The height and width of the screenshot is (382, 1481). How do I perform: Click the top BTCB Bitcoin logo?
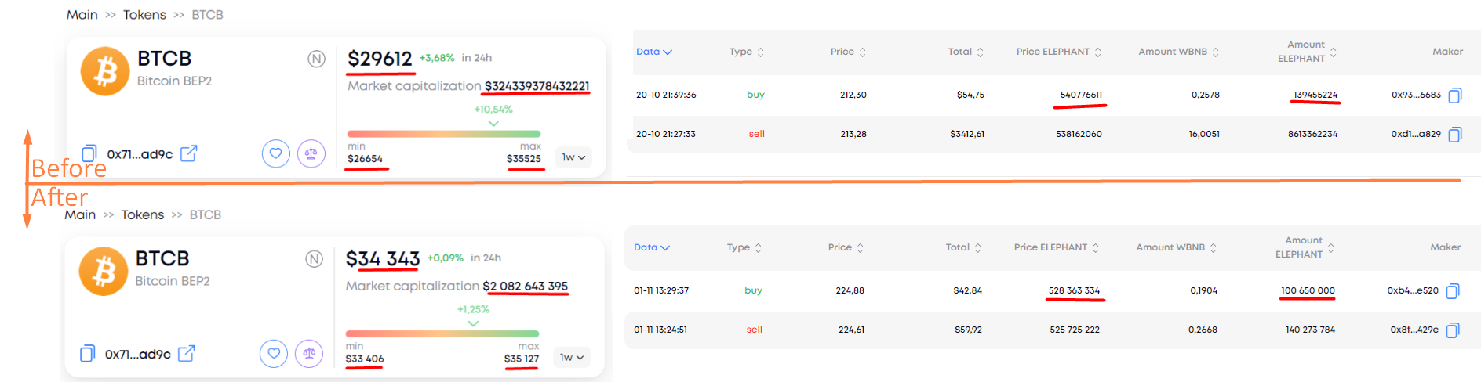point(105,71)
